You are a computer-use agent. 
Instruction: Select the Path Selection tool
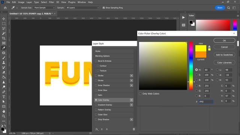pyautogui.click(x=4, y=102)
